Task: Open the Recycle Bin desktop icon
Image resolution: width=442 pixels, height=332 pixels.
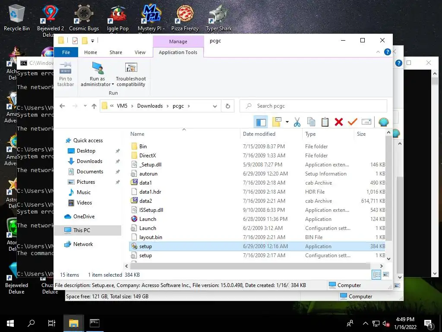Action: (x=17, y=17)
